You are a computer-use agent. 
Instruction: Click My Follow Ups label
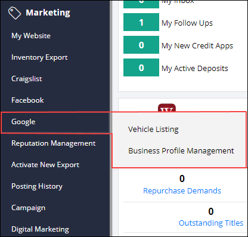tap(187, 23)
